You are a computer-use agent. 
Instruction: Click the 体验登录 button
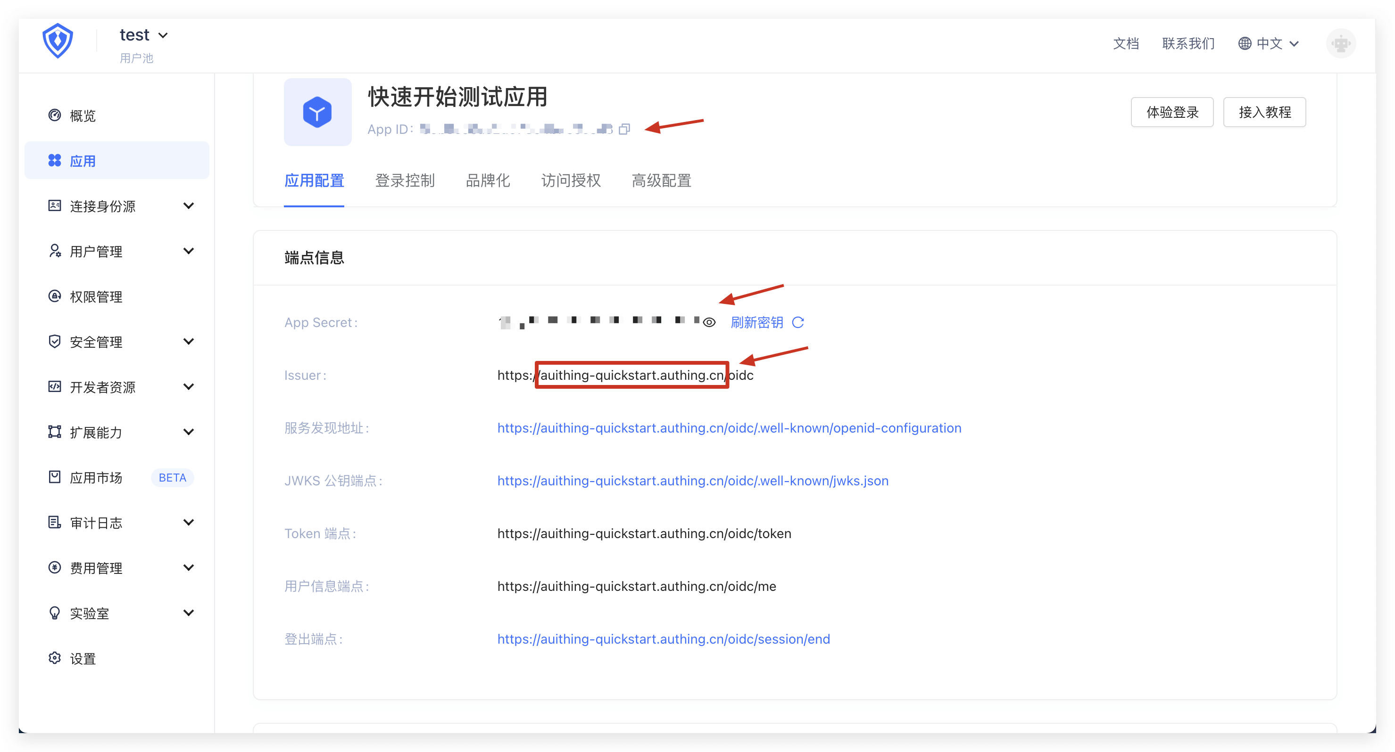point(1172,113)
